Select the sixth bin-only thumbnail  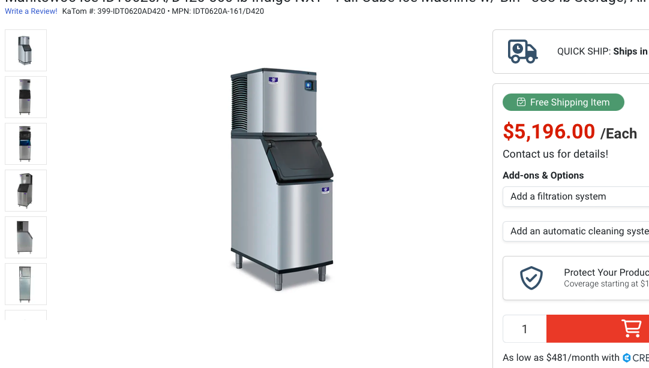click(26, 284)
